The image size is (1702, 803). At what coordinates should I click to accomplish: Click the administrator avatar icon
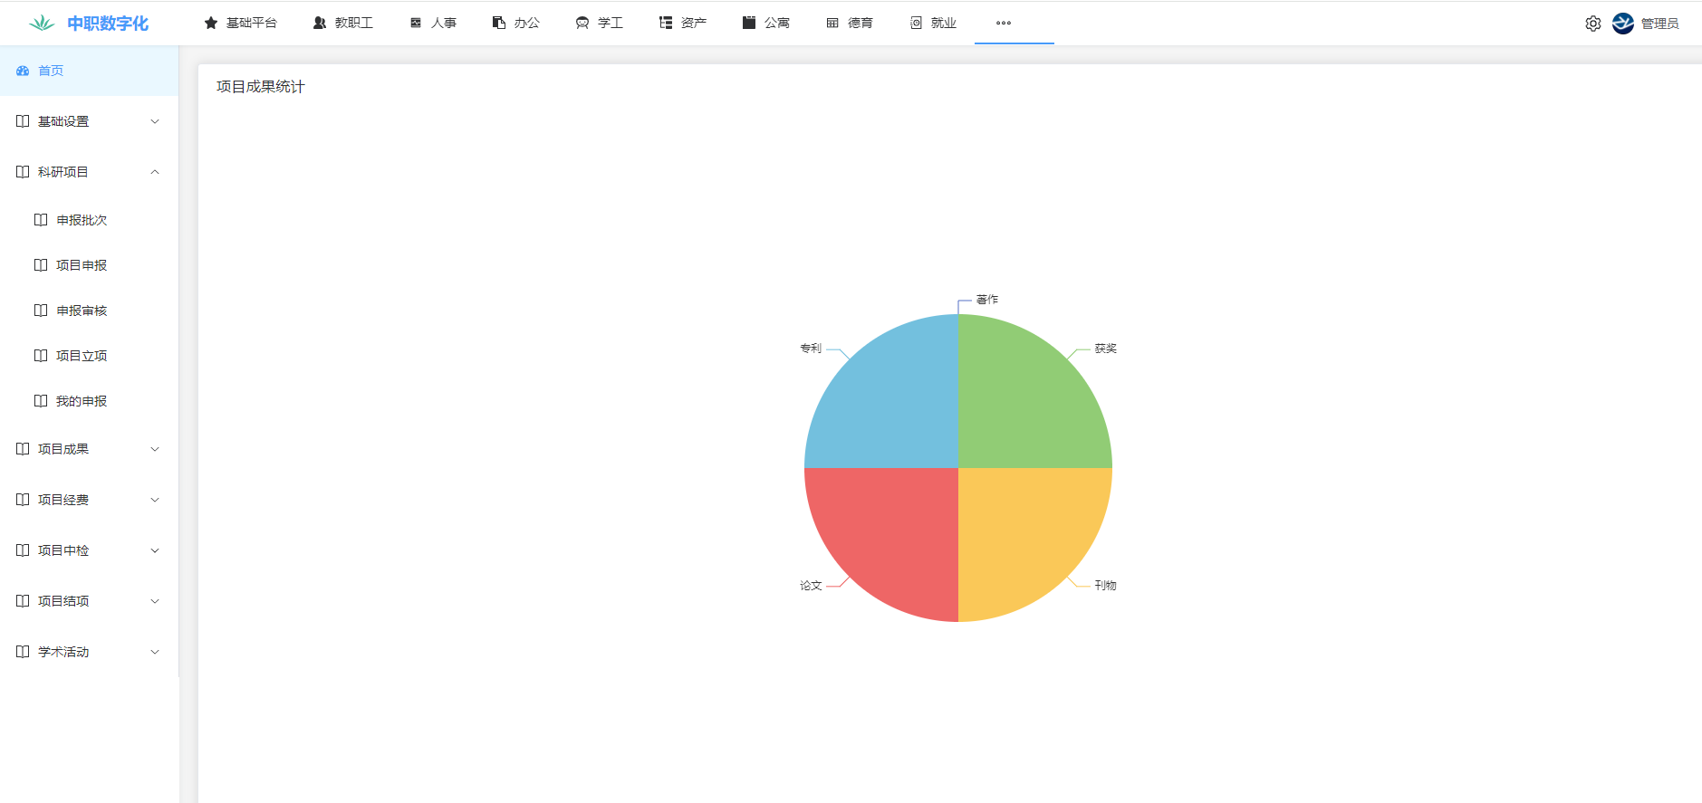click(x=1622, y=24)
